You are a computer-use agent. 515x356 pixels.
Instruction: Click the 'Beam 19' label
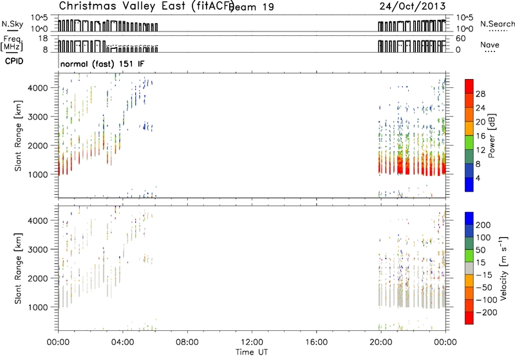click(252, 7)
